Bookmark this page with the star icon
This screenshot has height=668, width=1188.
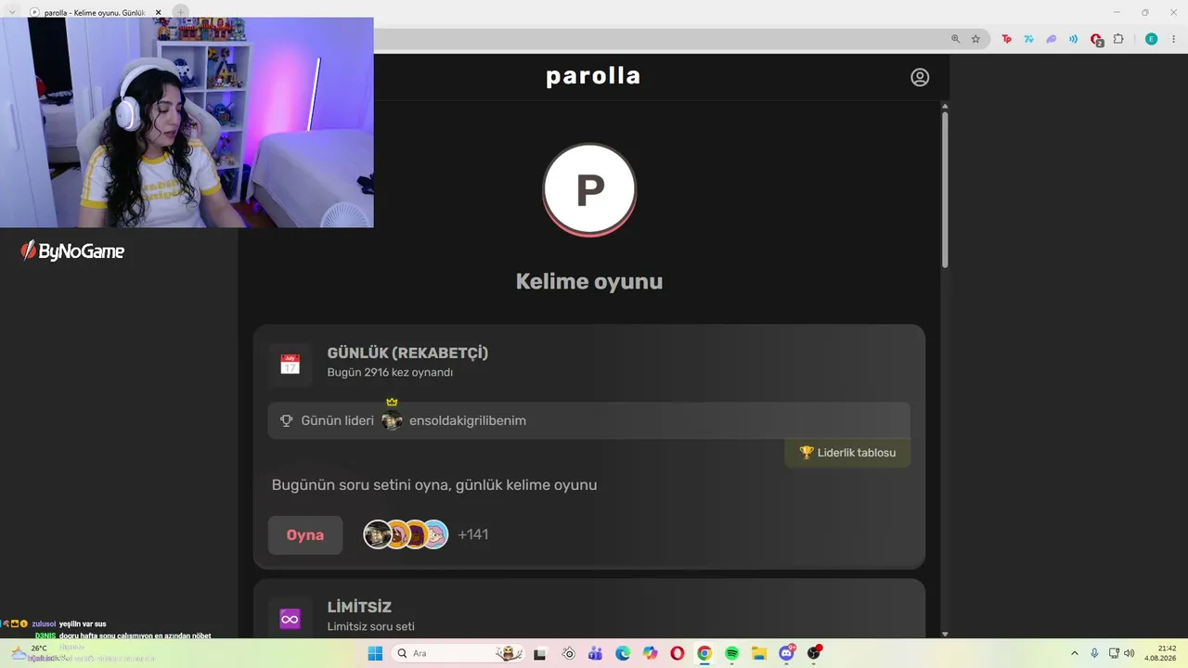(x=975, y=39)
